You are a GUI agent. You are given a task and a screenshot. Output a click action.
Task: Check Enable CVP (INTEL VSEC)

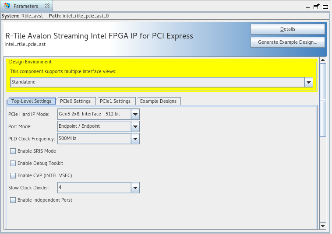pos(13,176)
